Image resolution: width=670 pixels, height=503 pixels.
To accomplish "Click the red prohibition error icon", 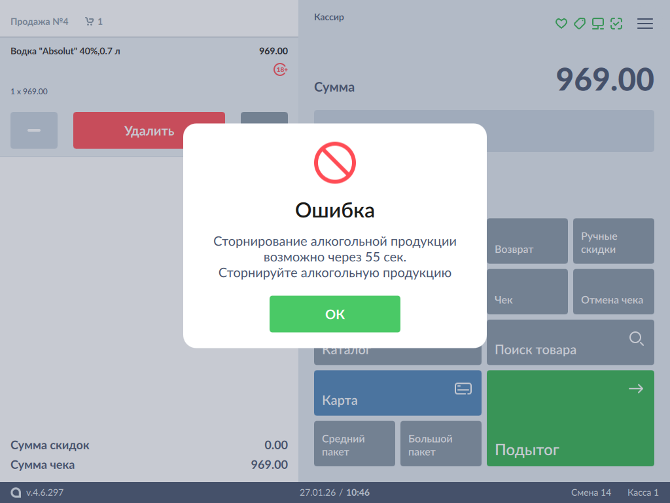I will (334, 162).
